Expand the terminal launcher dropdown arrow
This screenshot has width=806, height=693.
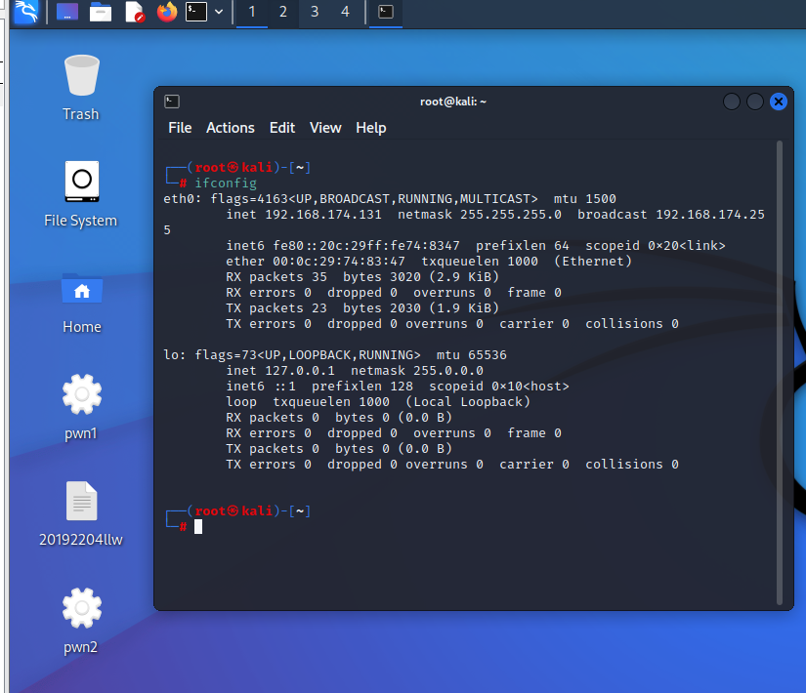point(219,12)
